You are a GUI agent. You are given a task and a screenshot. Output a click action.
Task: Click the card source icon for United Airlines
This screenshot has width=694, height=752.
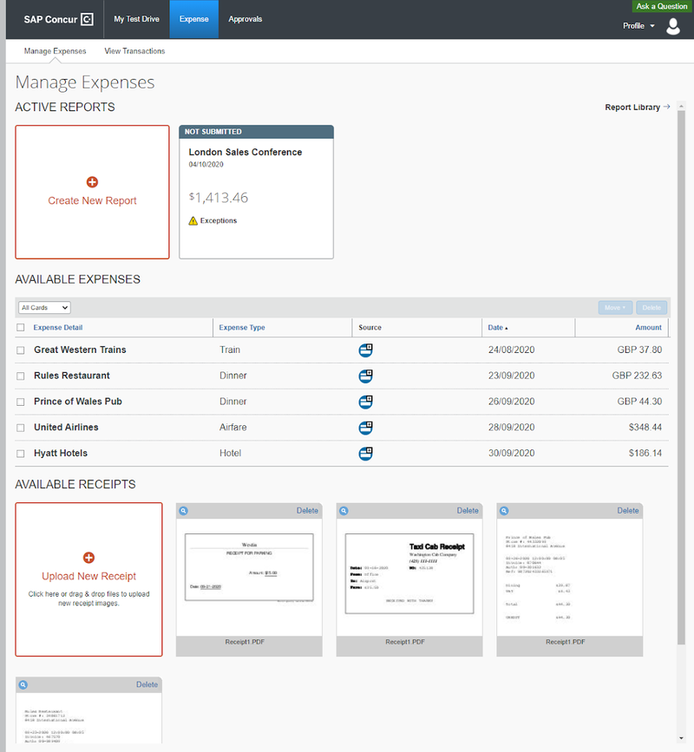365,428
